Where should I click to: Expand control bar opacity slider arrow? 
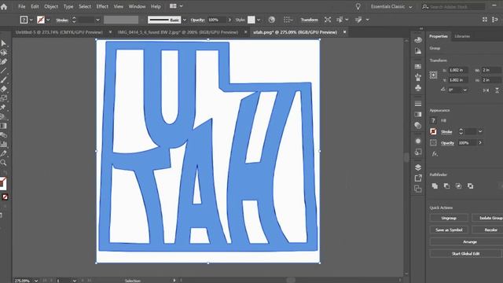pos(229,20)
